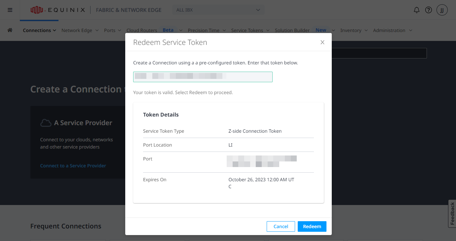Open the help question mark icon
456x241 pixels.
click(429, 10)
